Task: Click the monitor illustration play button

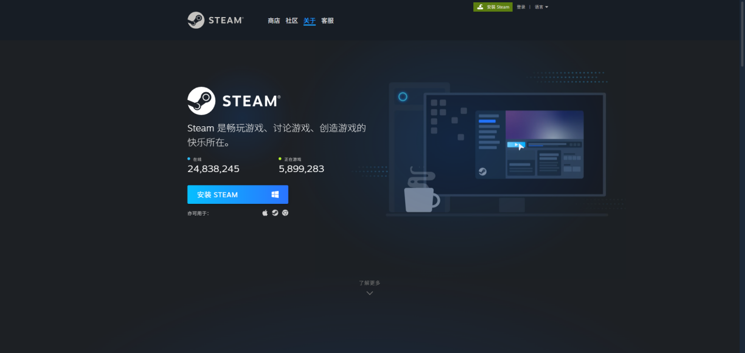Action: 516,144
